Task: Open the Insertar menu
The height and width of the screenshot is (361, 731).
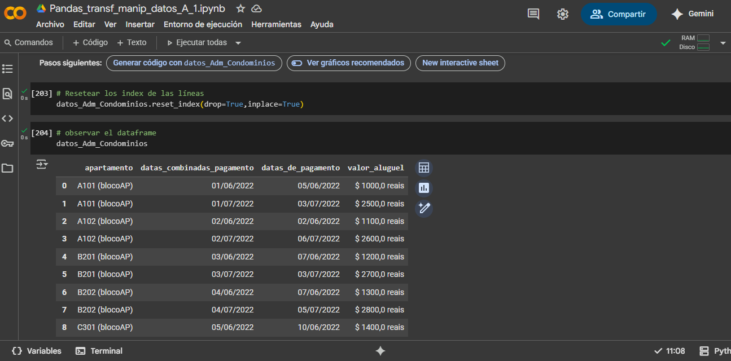Action: (x=140, y=24)
